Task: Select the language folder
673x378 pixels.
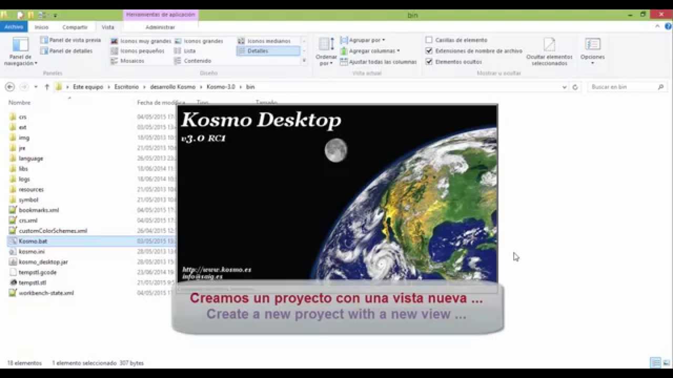Action: pos(31,158)
